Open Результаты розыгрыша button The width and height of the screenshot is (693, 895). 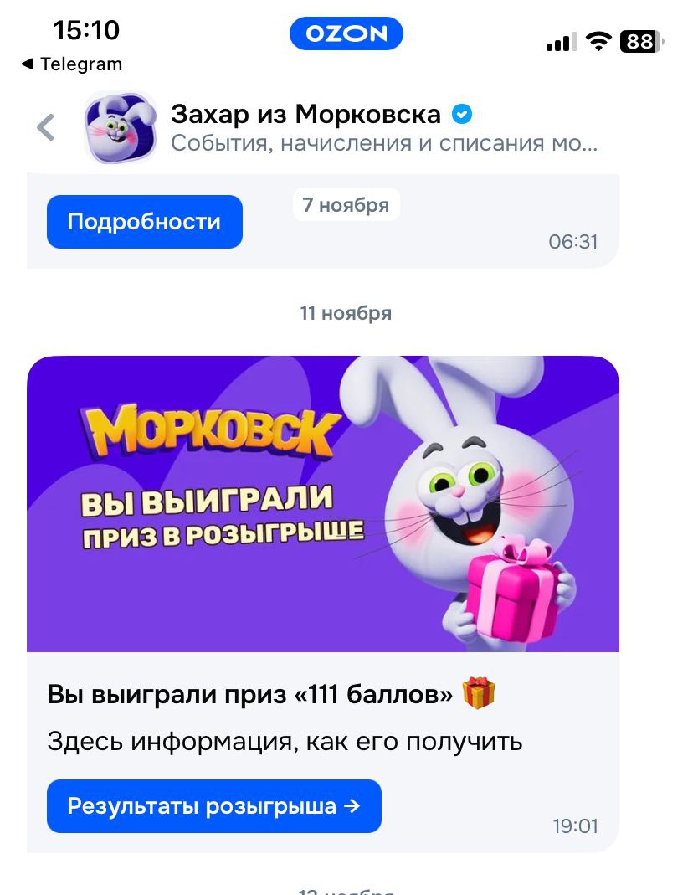[214, 806]
